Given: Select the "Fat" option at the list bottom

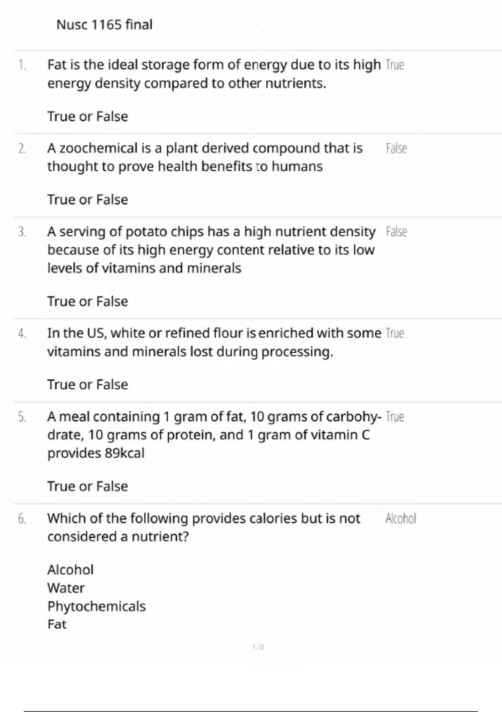Looking at the screenshot, I should 57,624.
